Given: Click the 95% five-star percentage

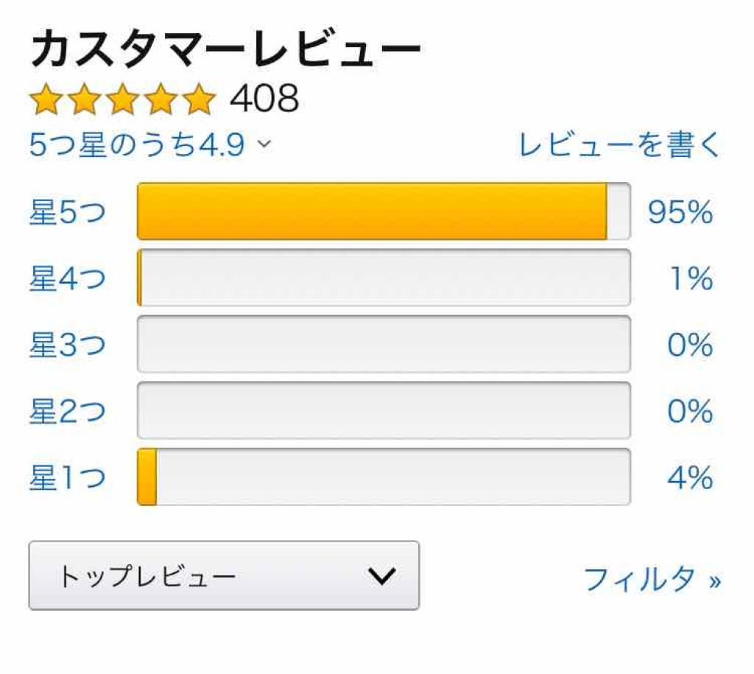Looking at the screenshot, I should click(x=680, y=213).
